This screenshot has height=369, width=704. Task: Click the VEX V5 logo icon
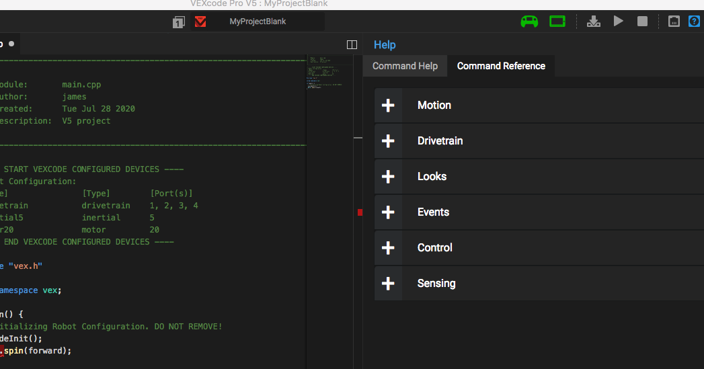pos(200,22)
